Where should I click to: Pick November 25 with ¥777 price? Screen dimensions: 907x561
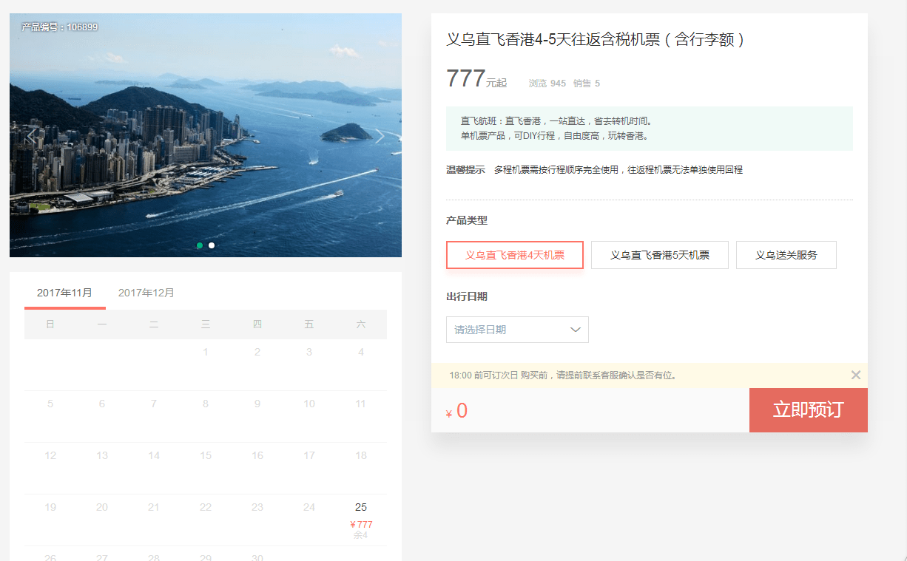361,520
